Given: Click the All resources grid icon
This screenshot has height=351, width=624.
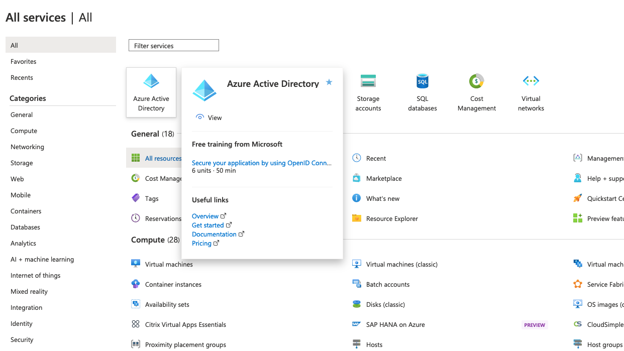Looking at the screenshot, I should pos(136,158).
